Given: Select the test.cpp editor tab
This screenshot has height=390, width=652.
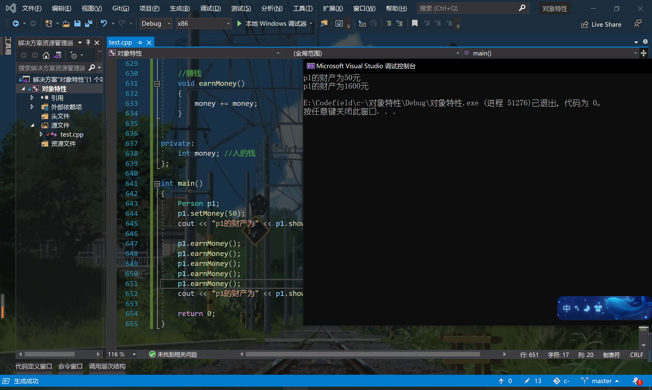Looking at the screenshot, I should [120, 42].
